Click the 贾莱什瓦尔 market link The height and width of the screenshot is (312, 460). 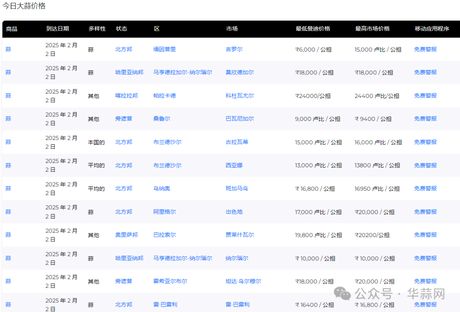(x=239, y=235)
